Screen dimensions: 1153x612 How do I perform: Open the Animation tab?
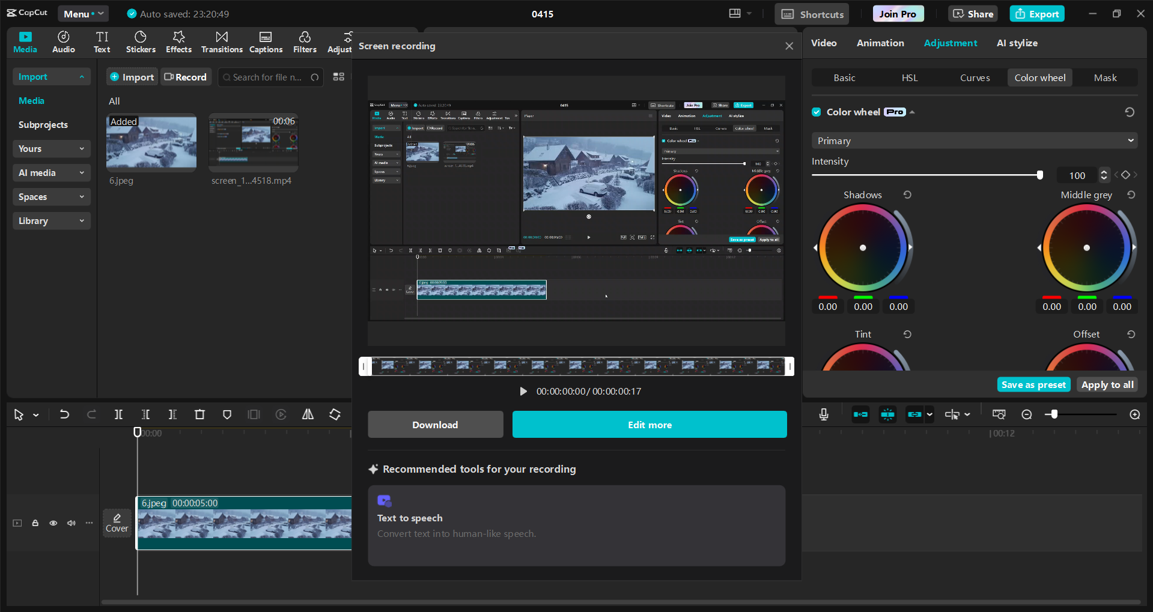[880, 43]
